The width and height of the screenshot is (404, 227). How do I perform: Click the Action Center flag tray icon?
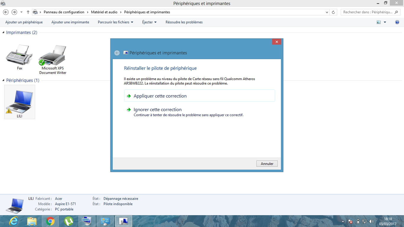tap(350, 221)
